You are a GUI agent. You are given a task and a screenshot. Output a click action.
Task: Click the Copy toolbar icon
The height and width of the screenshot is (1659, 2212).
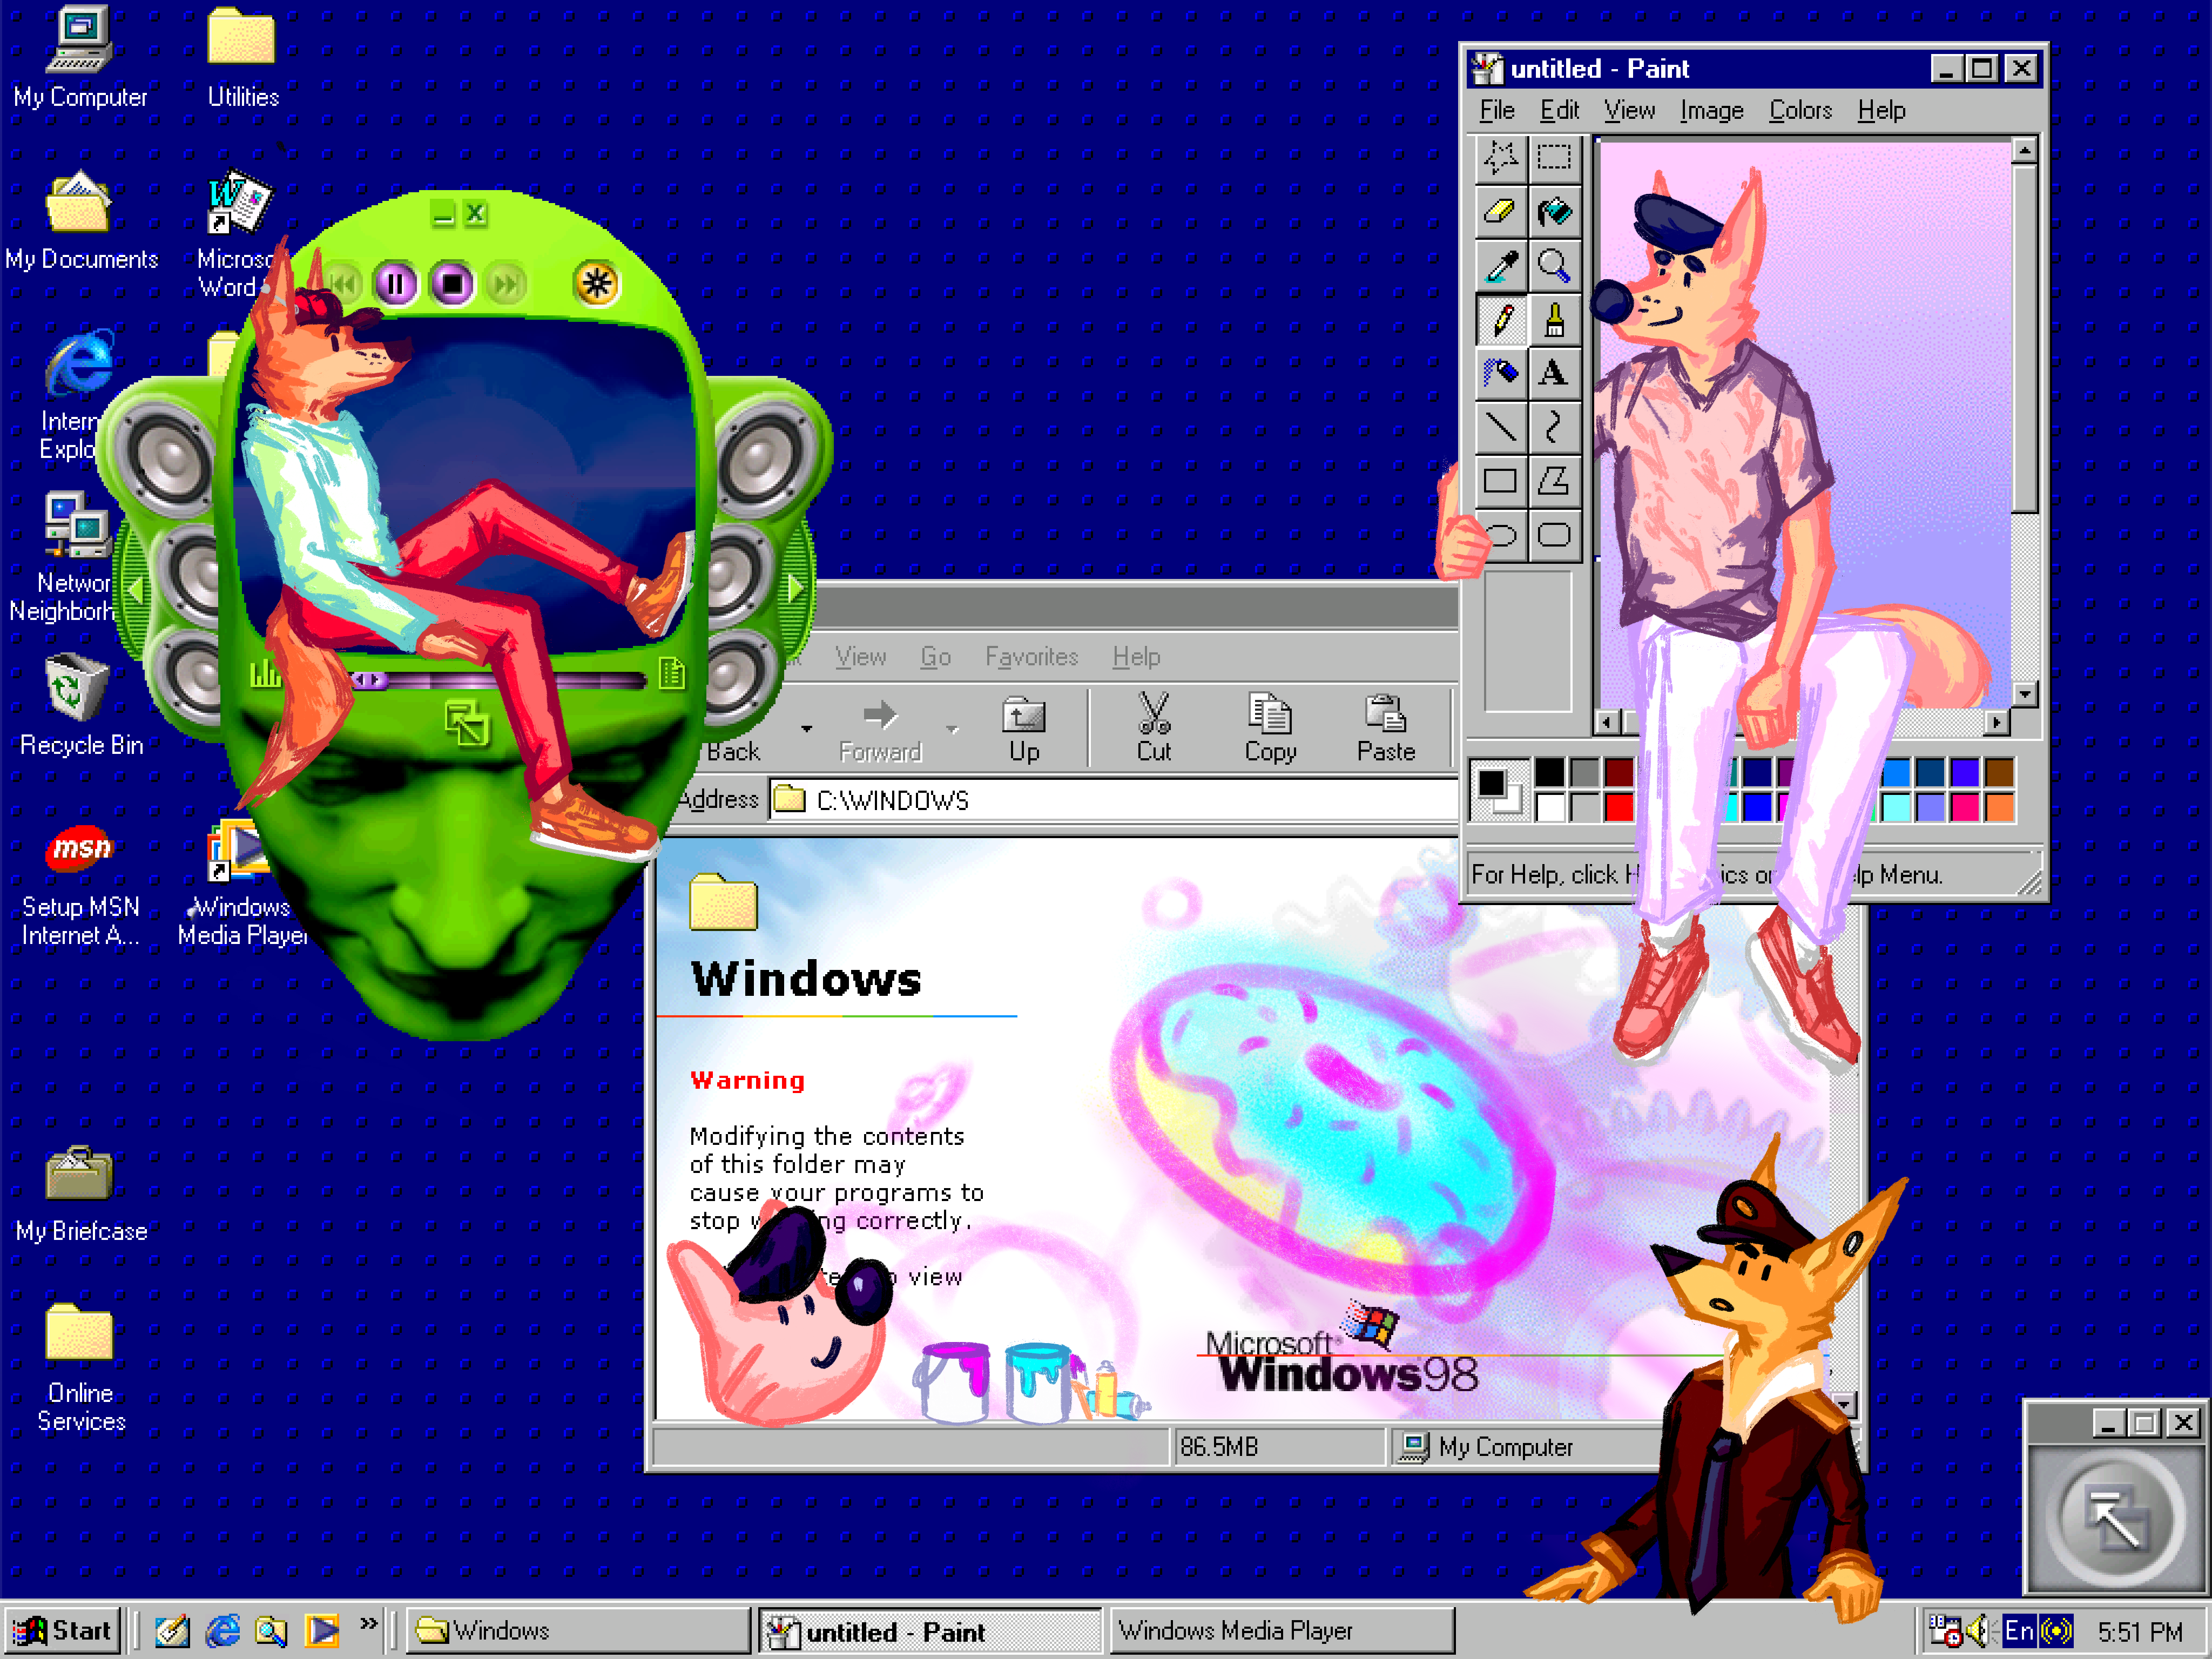pos(1270,728)
